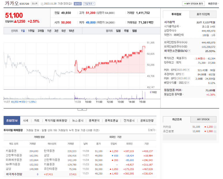223x179 pixels.
Task: Click the 거래량 value 1,411,752
Action: coord(143,13)
